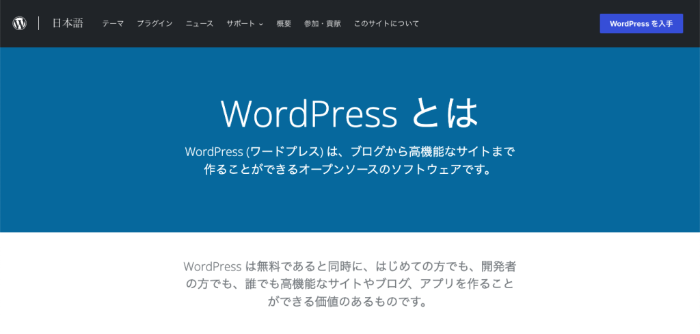Select the ニュース menu item
The height and width of the screenshot is (334, 700).
point(200,24)
